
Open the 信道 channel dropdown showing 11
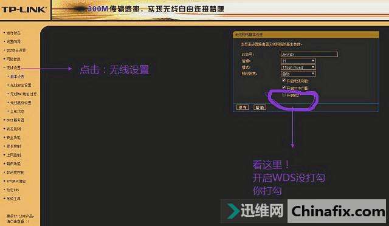click(298, 61)
